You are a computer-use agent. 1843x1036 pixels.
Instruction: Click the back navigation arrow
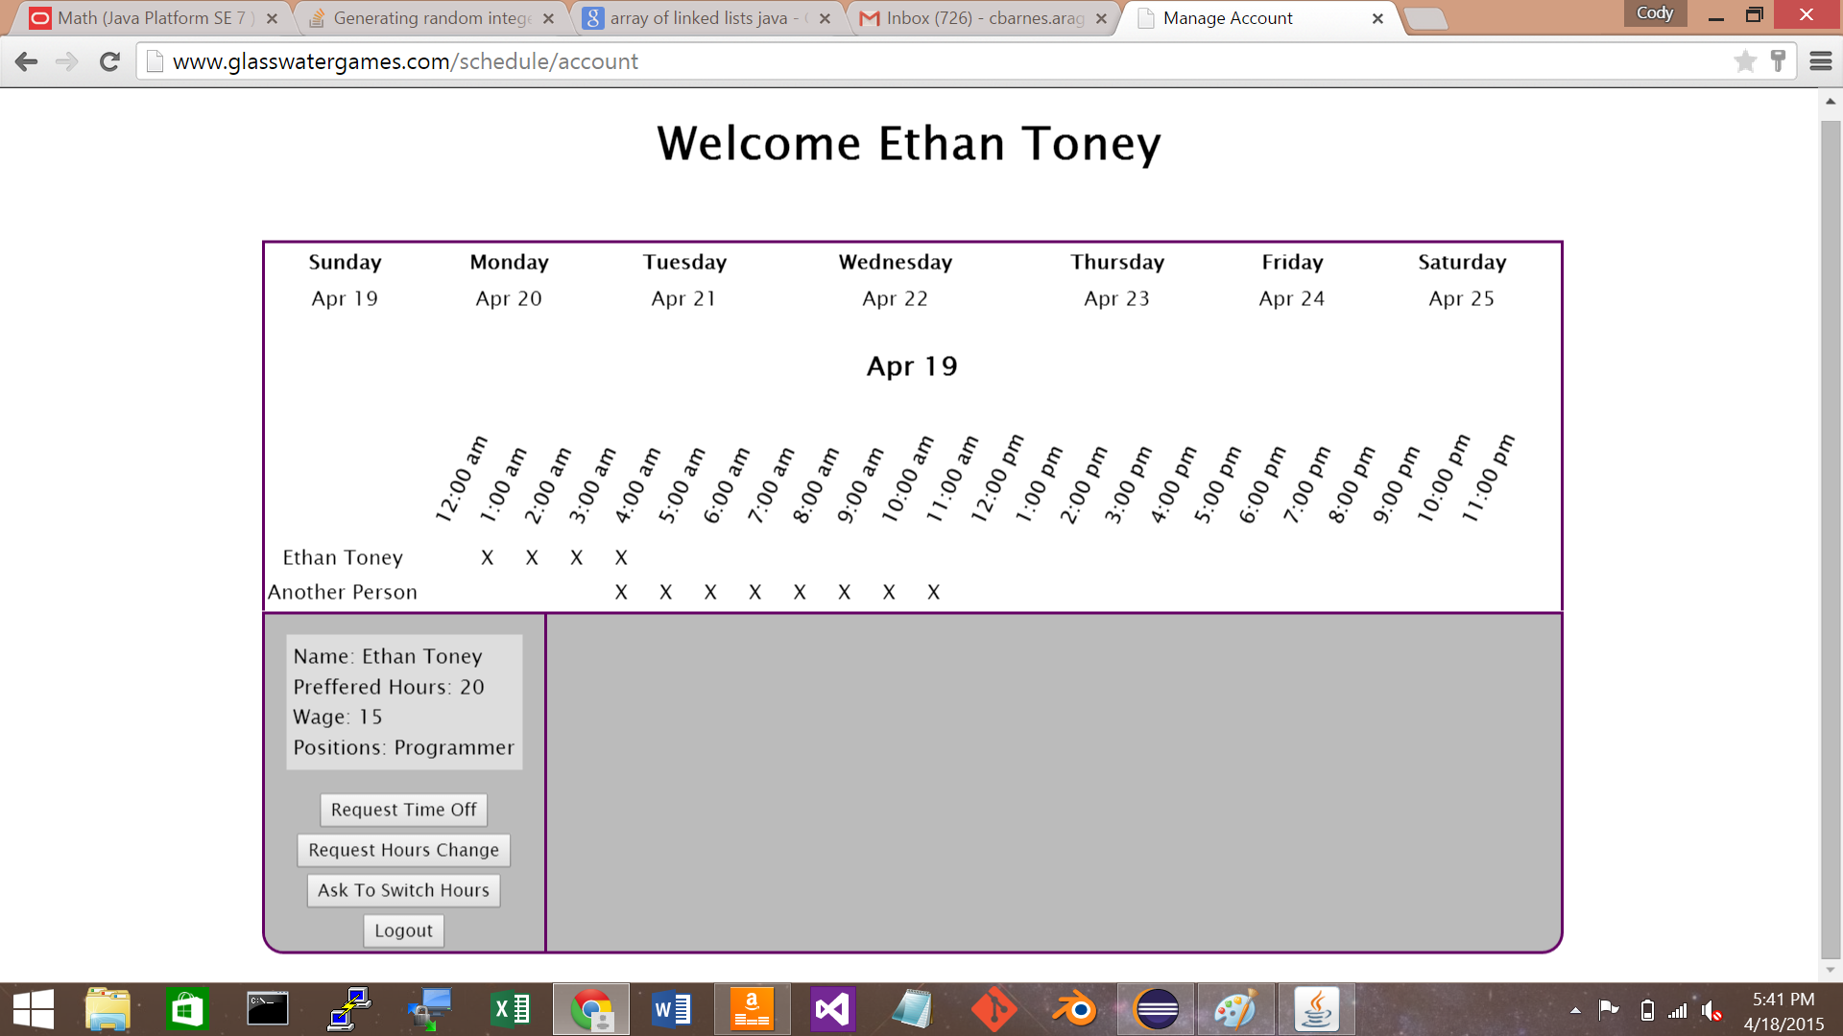pos(27,62)
